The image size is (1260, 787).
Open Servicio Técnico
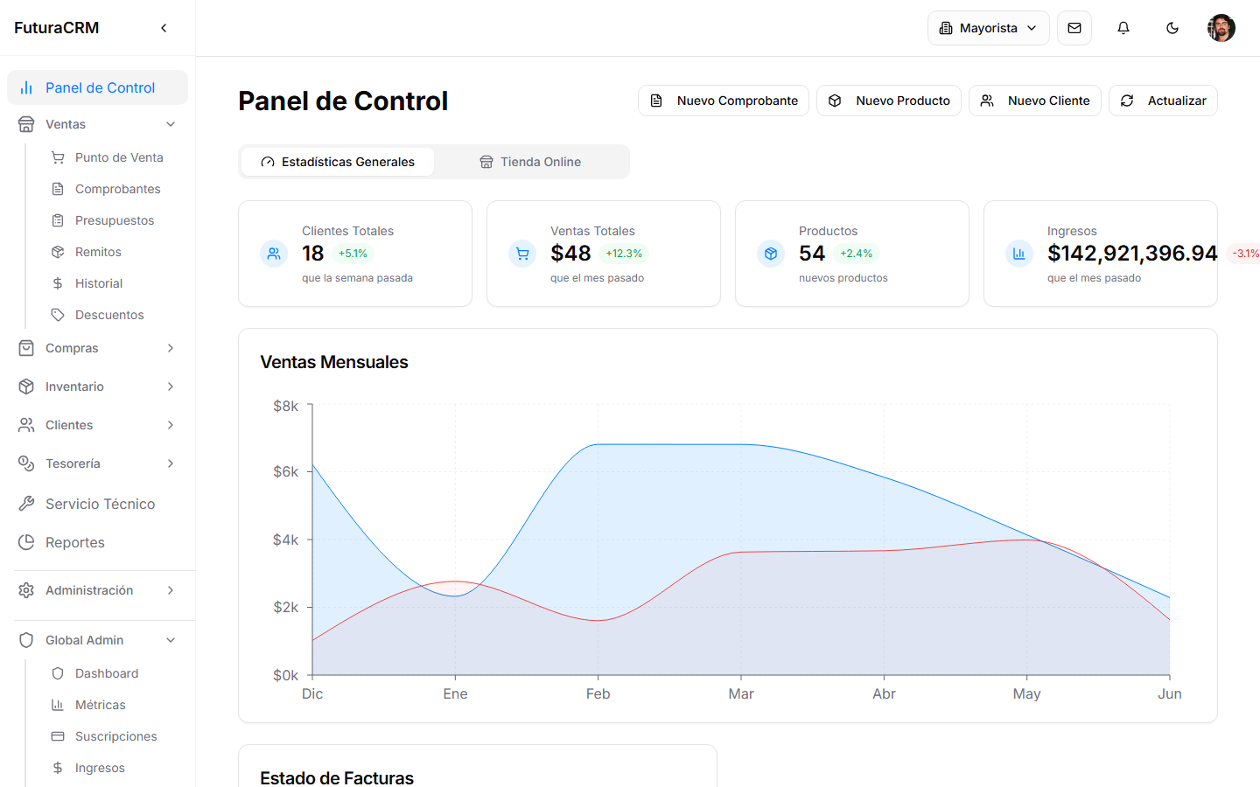click(97, 504)
